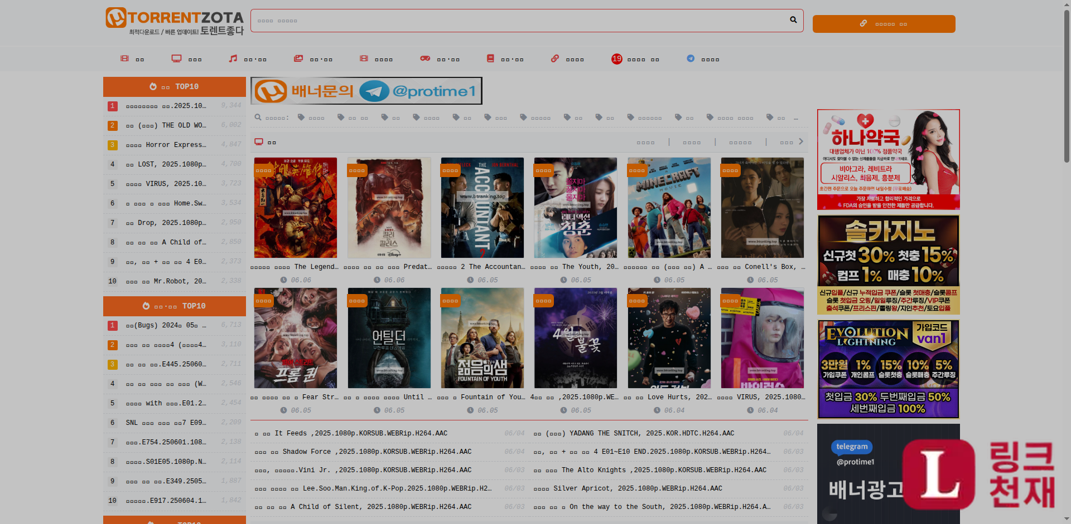Select the second tab on the poster section header
Screen dimensions: 1071x524
(692, 143)
